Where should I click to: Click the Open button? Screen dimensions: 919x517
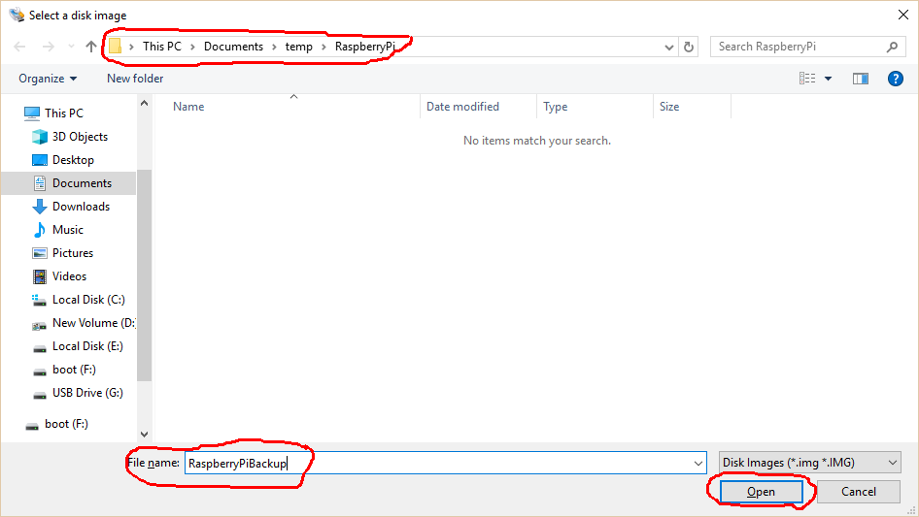pos(761,492)
